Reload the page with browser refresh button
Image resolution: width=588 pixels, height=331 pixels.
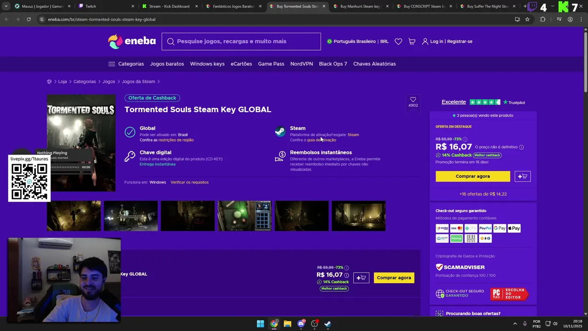[28, 19]
